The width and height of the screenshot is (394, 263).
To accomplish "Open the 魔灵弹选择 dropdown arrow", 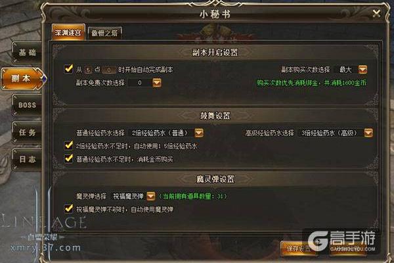I will [151, 196].
